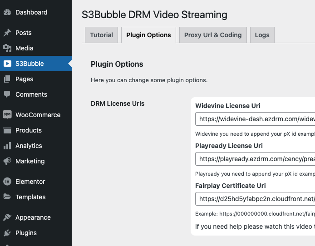The height and width of the screenshot is (246, 315).
Task: Open the Appearance menu
Action: coord(36,217)
